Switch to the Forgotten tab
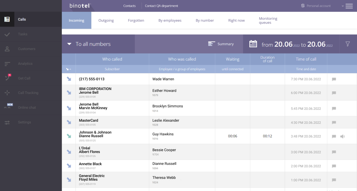 [x=136, y=20]
